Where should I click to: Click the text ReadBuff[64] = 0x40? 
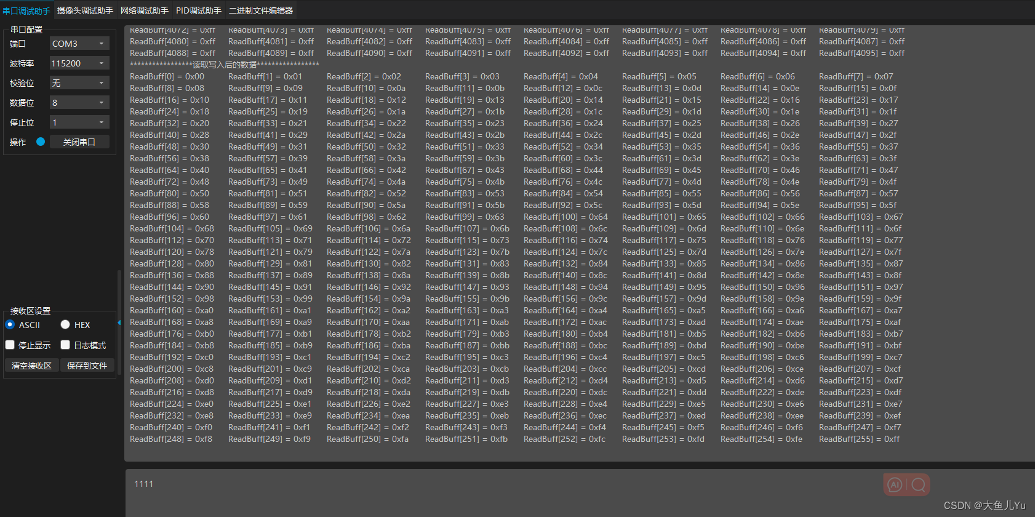(169, 170)
